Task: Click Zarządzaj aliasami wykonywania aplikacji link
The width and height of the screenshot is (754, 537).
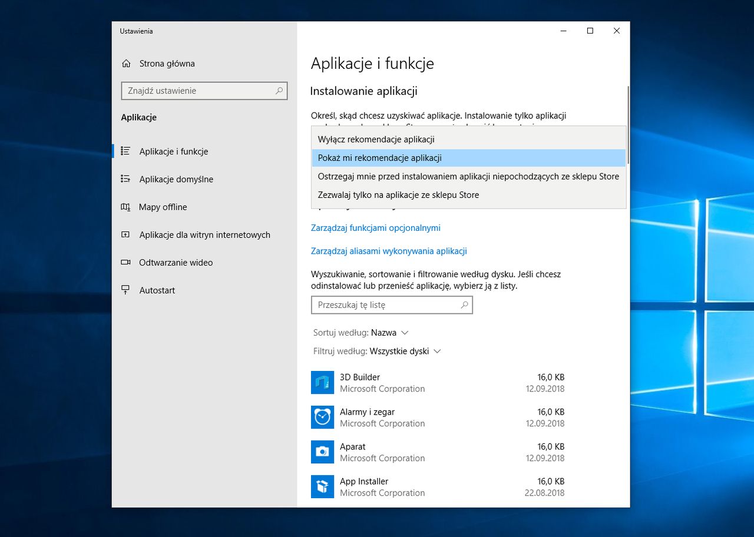Action: click(x=389, y=251)
